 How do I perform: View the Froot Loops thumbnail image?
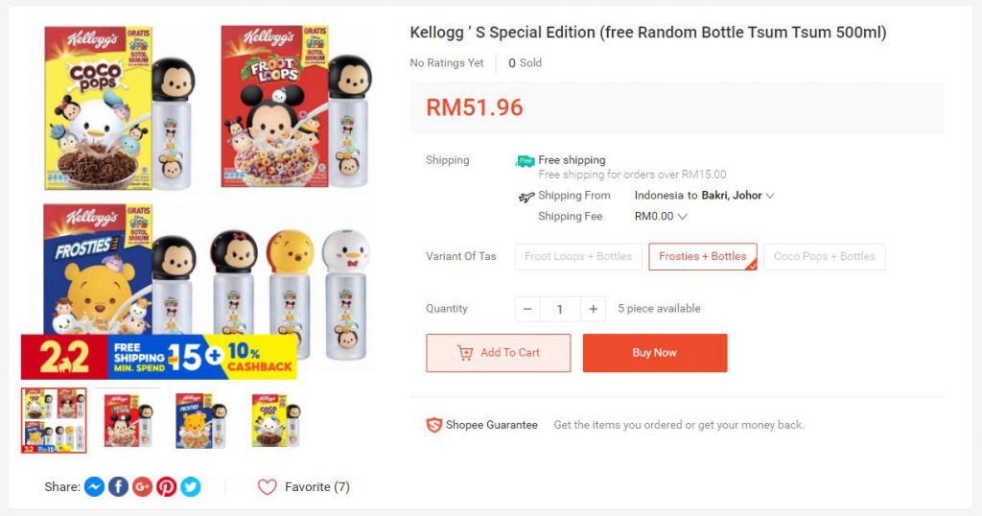pos(129,420)
